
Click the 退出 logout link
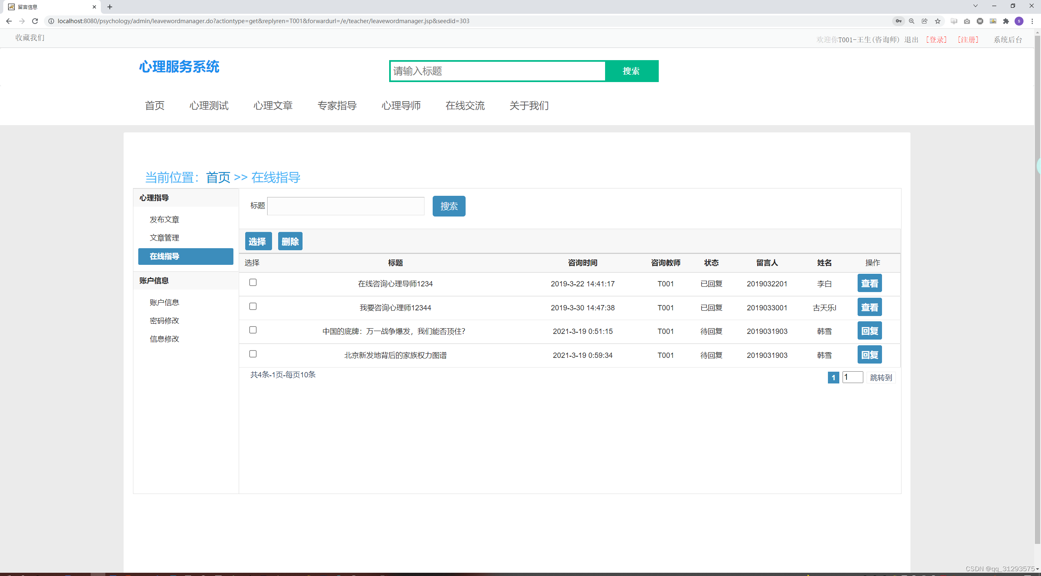click(911, 39)
